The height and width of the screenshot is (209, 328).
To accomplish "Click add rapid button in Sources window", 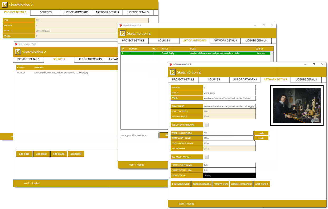I will (41, 154).
